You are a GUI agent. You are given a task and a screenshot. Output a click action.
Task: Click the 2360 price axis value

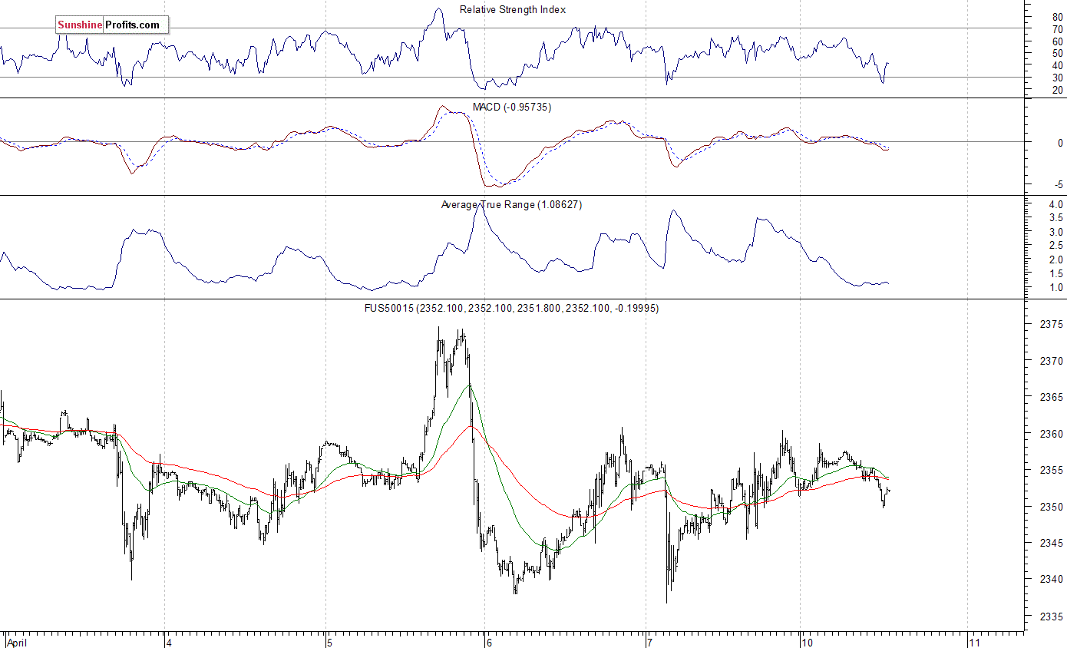pos(1051,434)
